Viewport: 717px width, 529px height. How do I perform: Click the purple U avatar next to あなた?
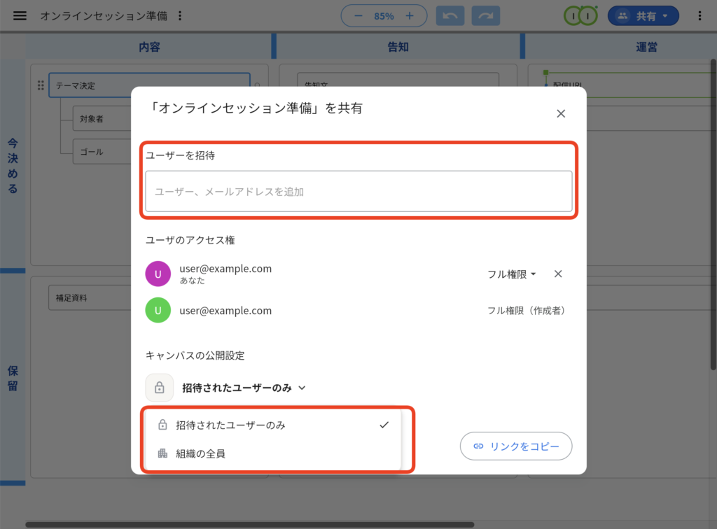pos(158,274)
